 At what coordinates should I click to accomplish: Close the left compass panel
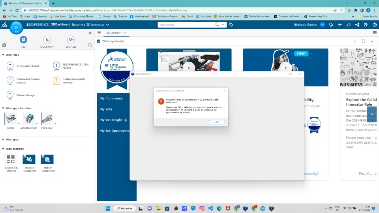coord(90,33)
